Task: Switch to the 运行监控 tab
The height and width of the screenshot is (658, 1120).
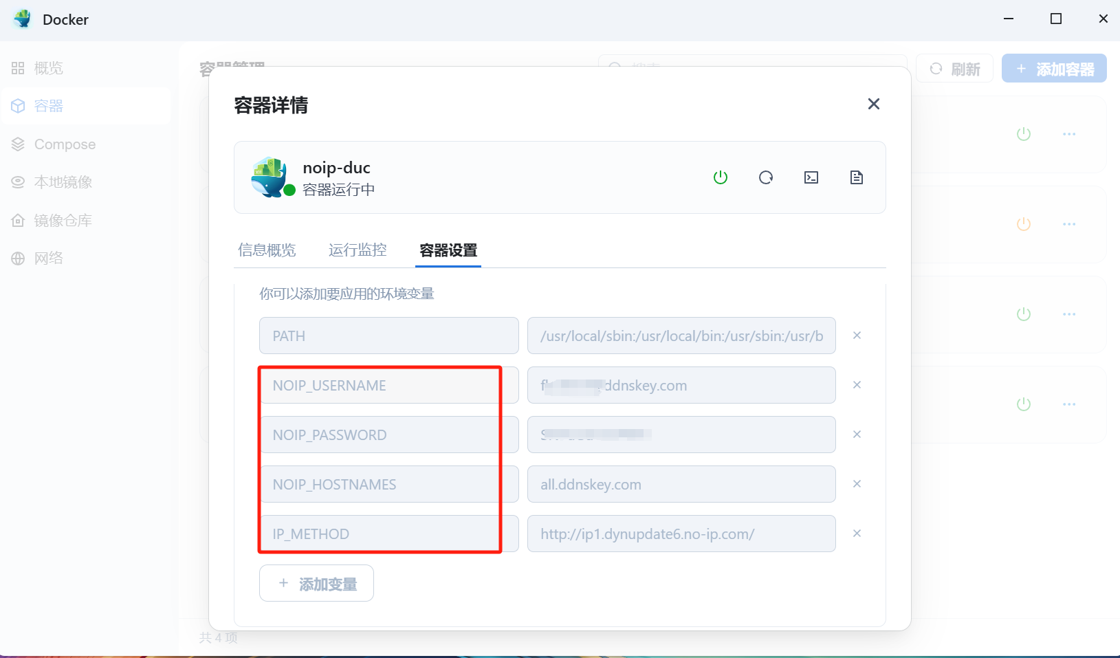Action: coord(358,250)
